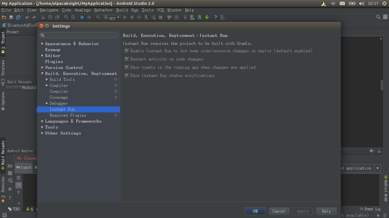Expand the Tools settings node
This screenshot has width=389, height=218.
[x=42, y=127]
